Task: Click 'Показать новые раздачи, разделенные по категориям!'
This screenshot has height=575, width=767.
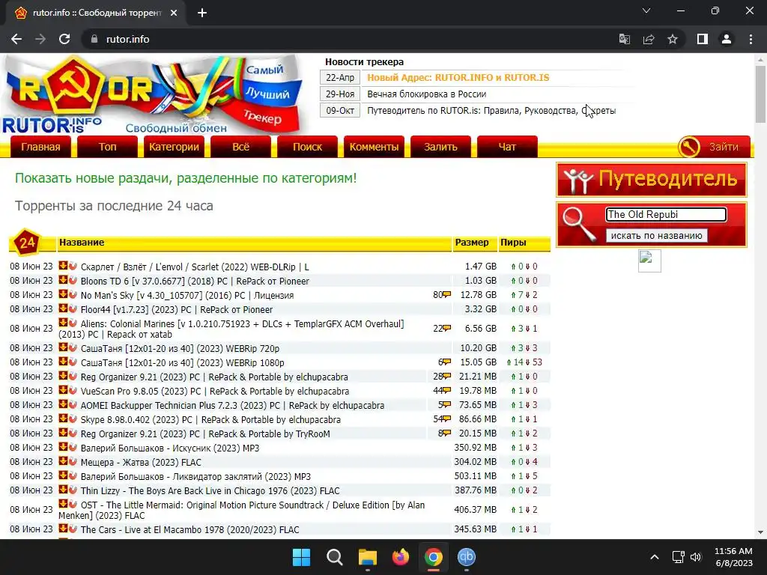Action: (186, 178)
